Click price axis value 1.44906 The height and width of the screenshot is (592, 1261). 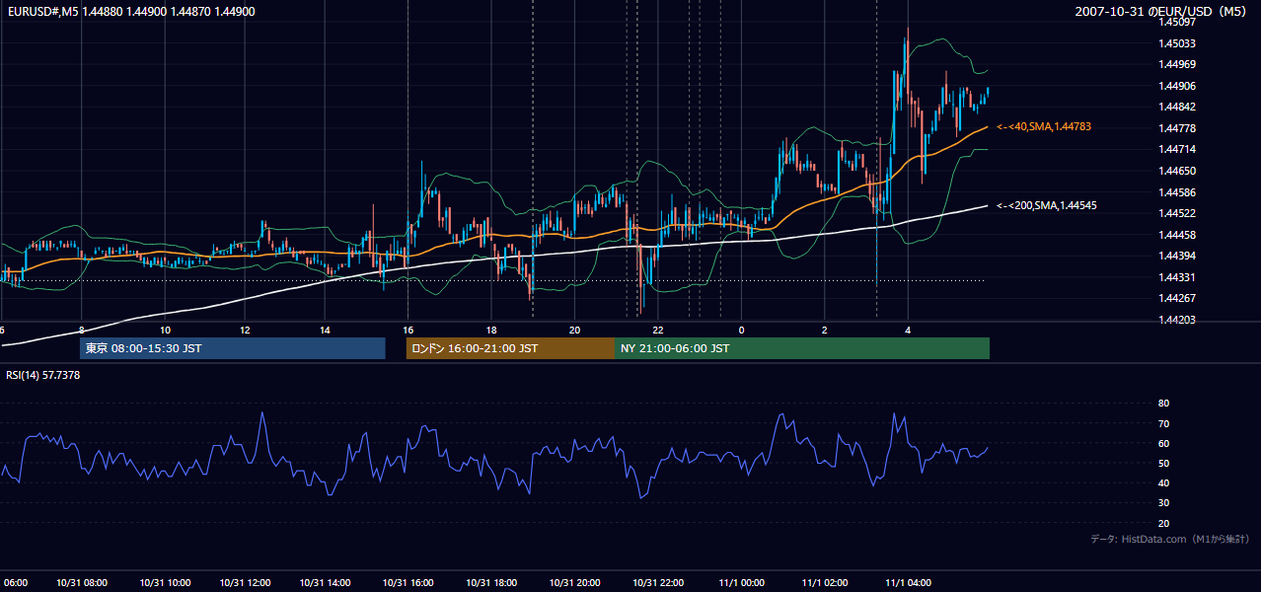1176,86
